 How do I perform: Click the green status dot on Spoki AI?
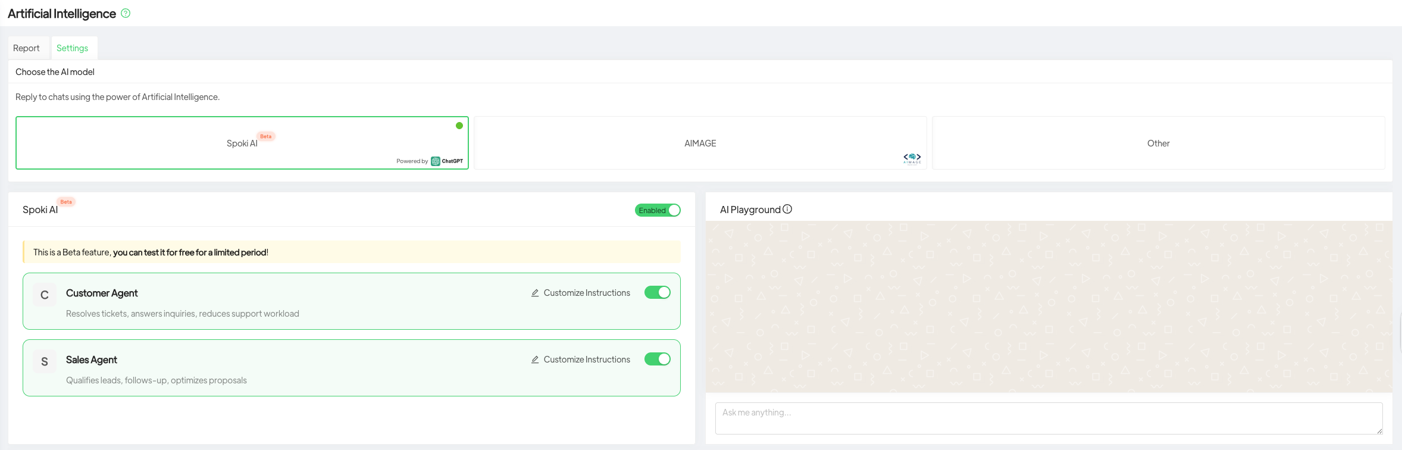click(x=459, y=126)
